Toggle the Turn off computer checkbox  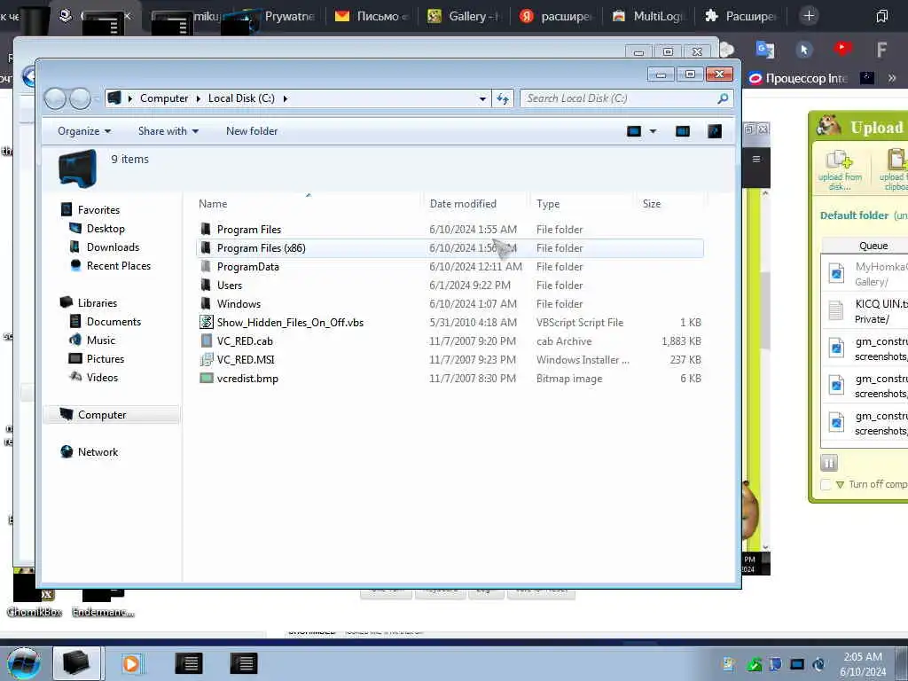(x=826, y=485)
